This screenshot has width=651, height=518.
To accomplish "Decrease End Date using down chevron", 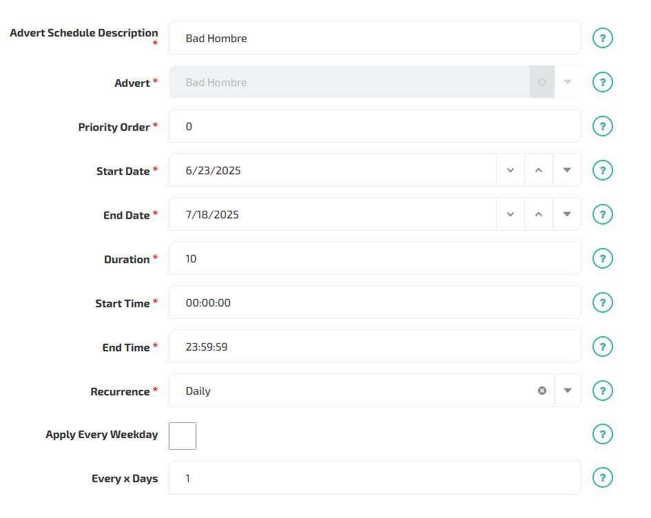I will point(510,214).
